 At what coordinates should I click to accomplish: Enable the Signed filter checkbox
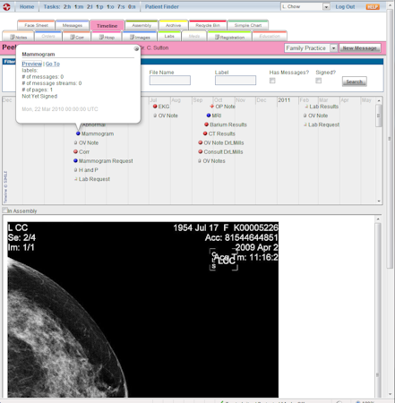[x=319, y=81]
